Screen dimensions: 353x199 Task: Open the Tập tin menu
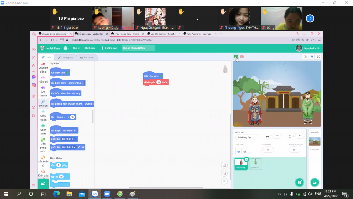point(77,48)
